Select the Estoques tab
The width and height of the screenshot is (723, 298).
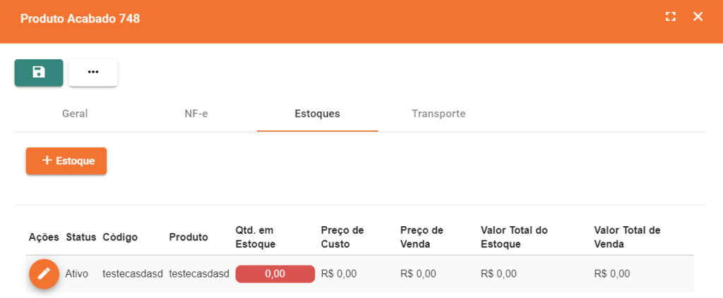tap(317, 113)
